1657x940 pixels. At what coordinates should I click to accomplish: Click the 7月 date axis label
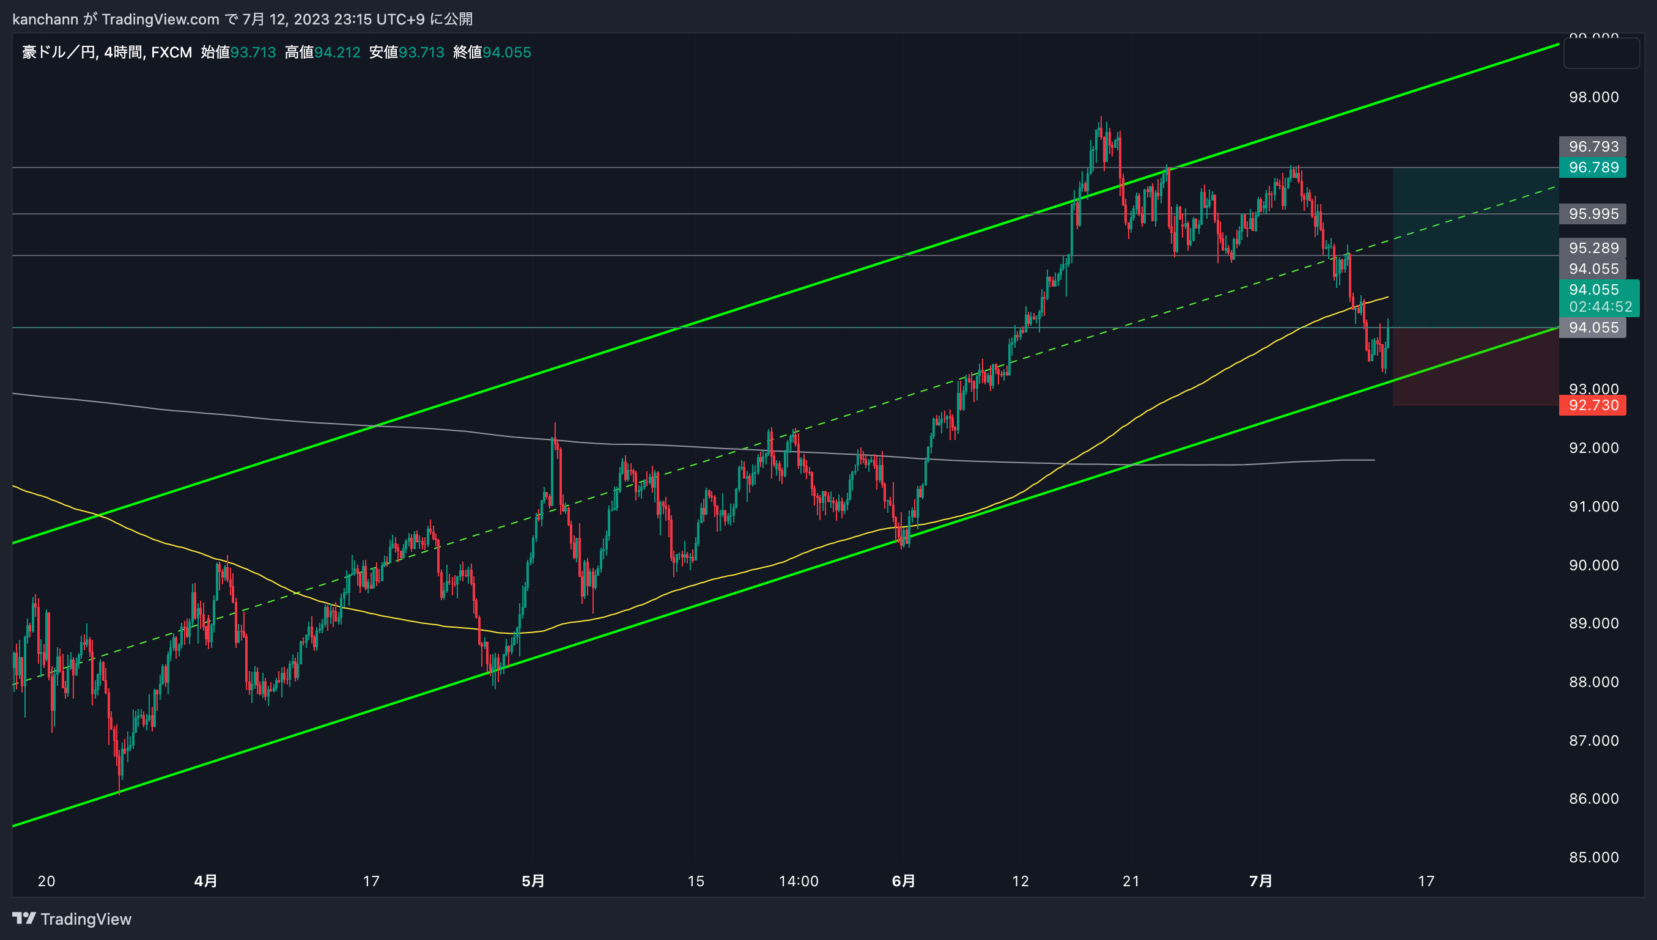(1261, 881)
